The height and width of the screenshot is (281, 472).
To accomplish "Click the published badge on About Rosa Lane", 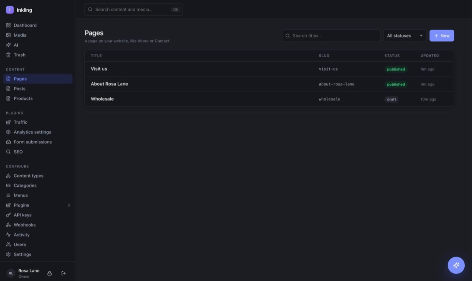I will 396,84.
